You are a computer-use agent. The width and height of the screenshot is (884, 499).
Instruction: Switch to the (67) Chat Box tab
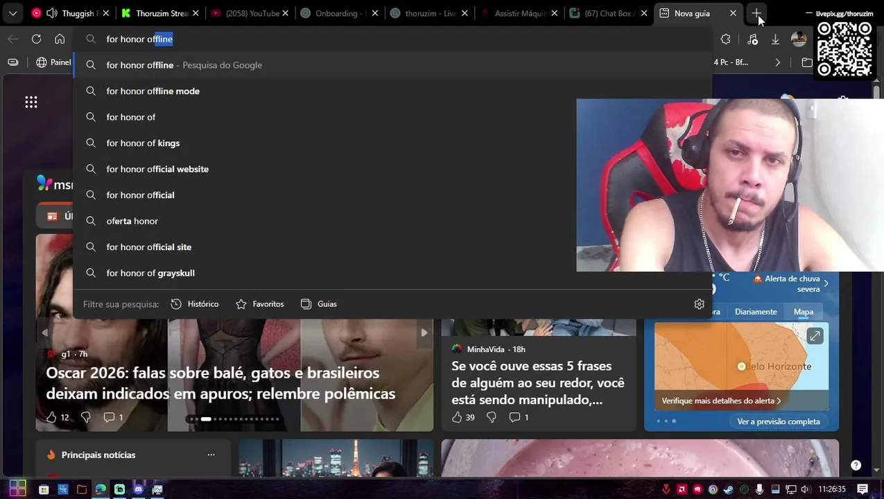click(609, 13)
